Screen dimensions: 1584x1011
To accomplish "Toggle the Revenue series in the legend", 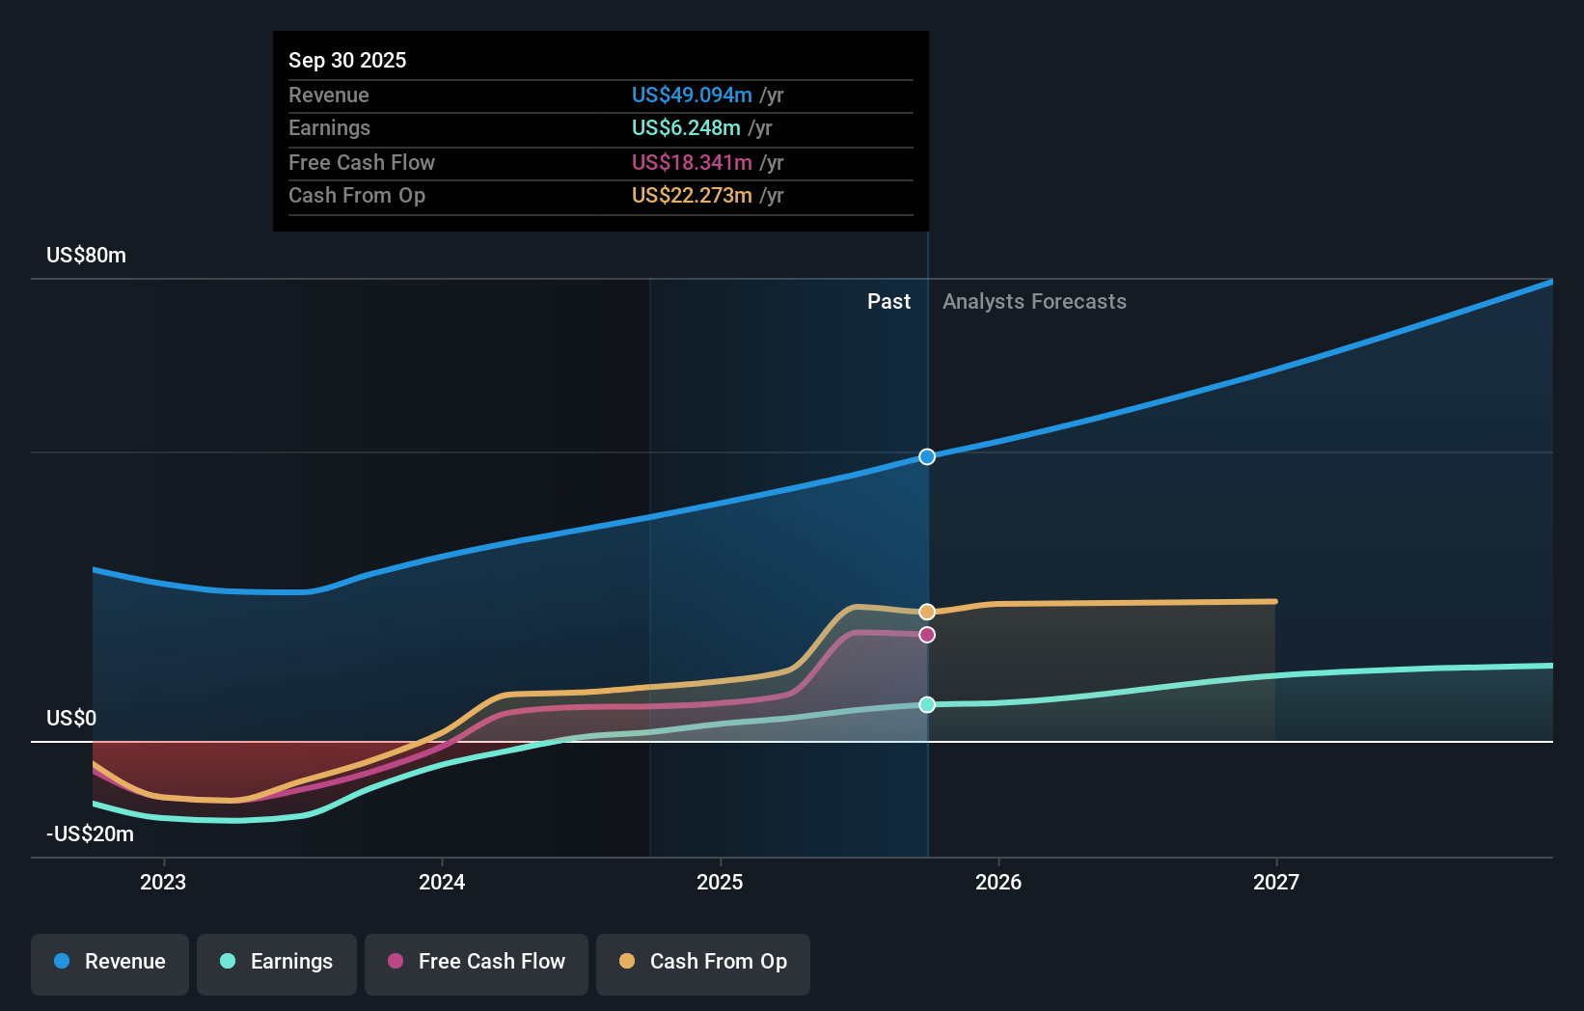I will [109, 962].
